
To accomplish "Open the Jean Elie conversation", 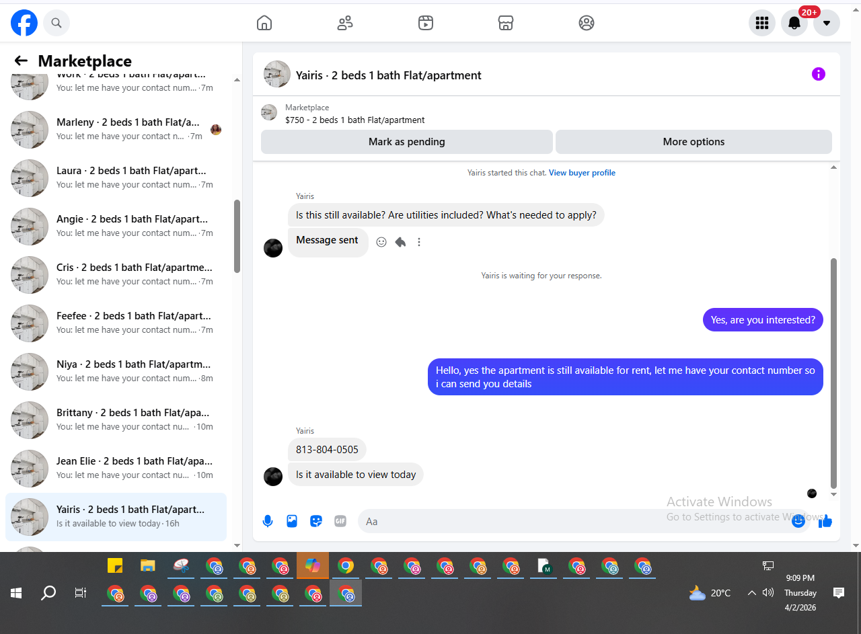I will point(116,468).
